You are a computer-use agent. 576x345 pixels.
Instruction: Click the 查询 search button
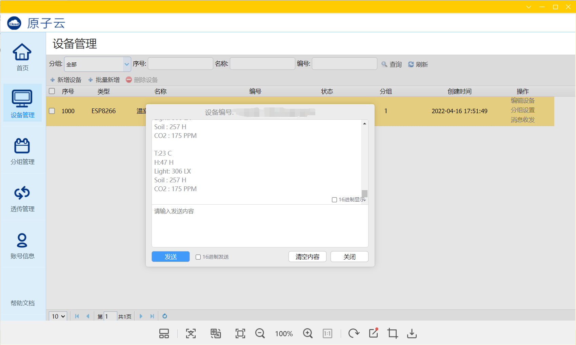392,64
